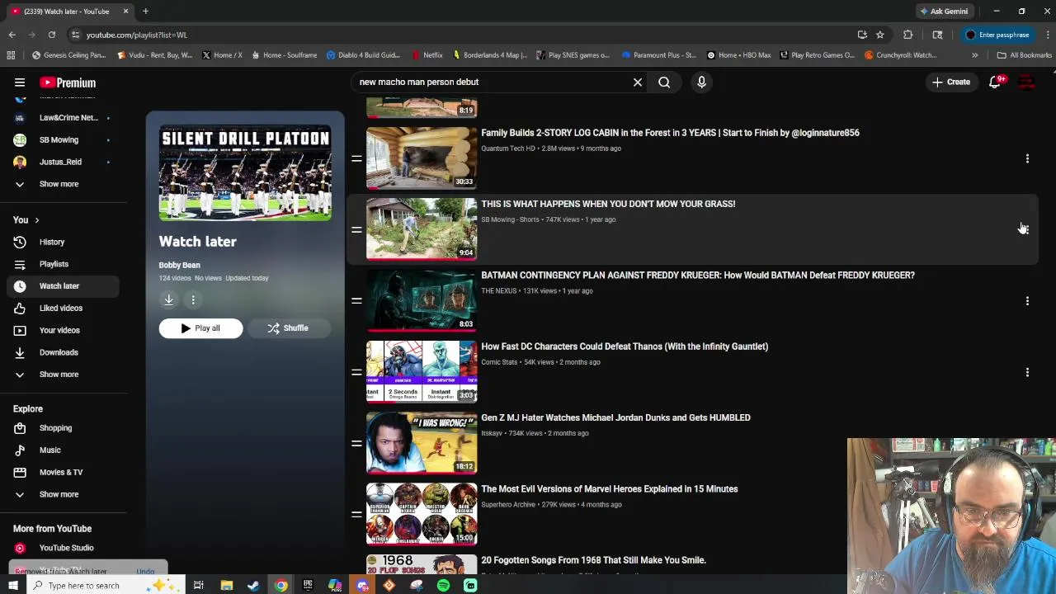
Task: Expand Show more under Explore
Action: click(62, 494)
